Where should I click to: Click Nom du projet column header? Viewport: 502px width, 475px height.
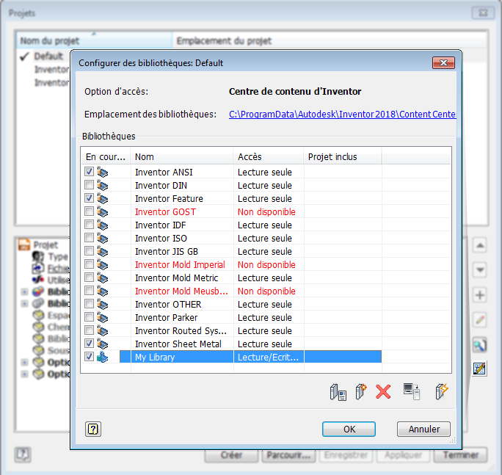coord(94,40)
